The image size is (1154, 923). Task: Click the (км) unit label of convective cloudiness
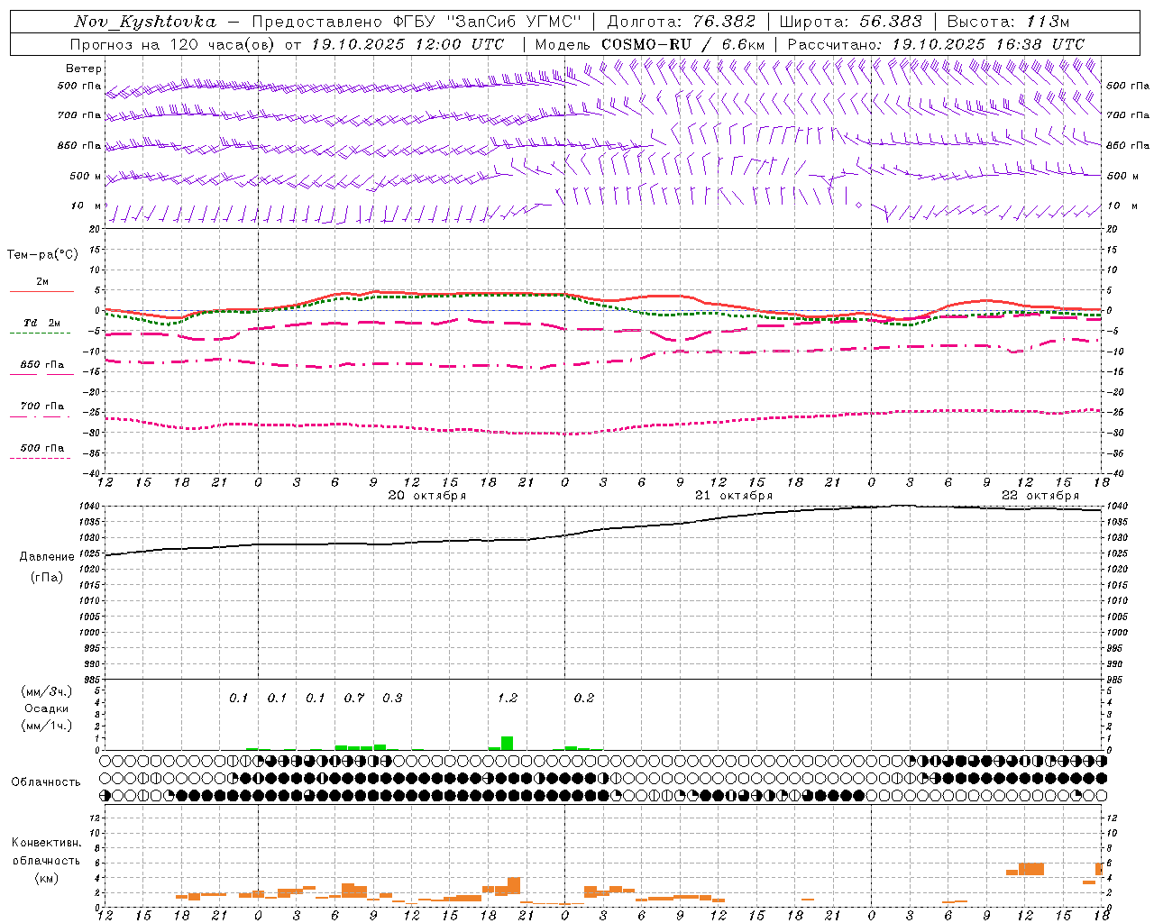coord(46,878)
